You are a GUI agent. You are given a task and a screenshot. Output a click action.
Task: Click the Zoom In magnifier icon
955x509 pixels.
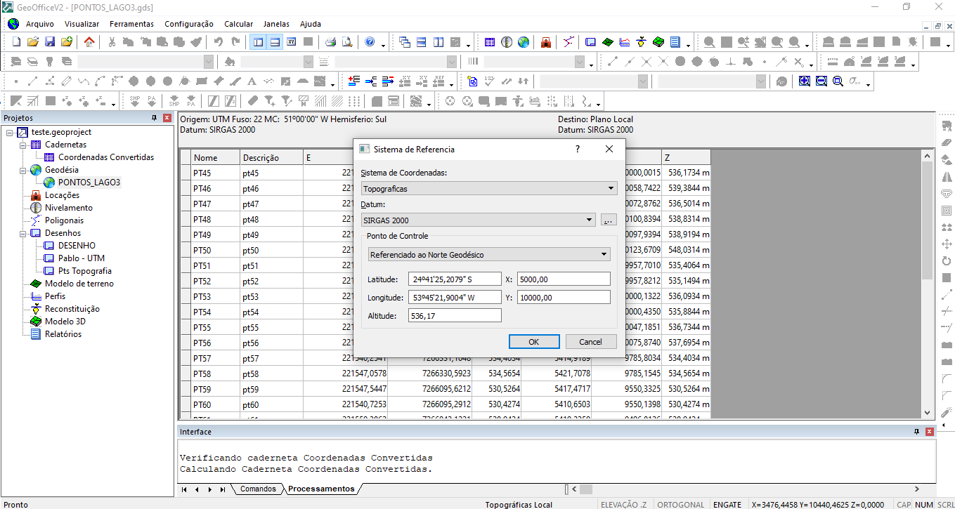tap(805, 81)
